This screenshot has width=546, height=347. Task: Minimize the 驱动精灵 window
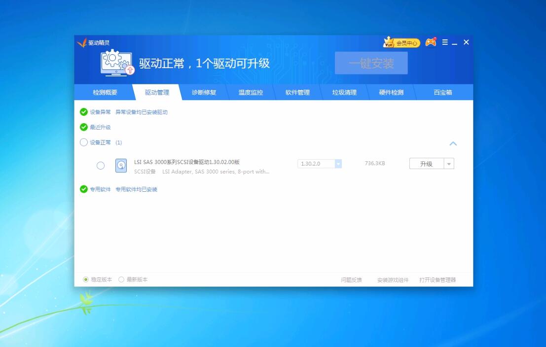pyautogui.click(x=454, y=43)
